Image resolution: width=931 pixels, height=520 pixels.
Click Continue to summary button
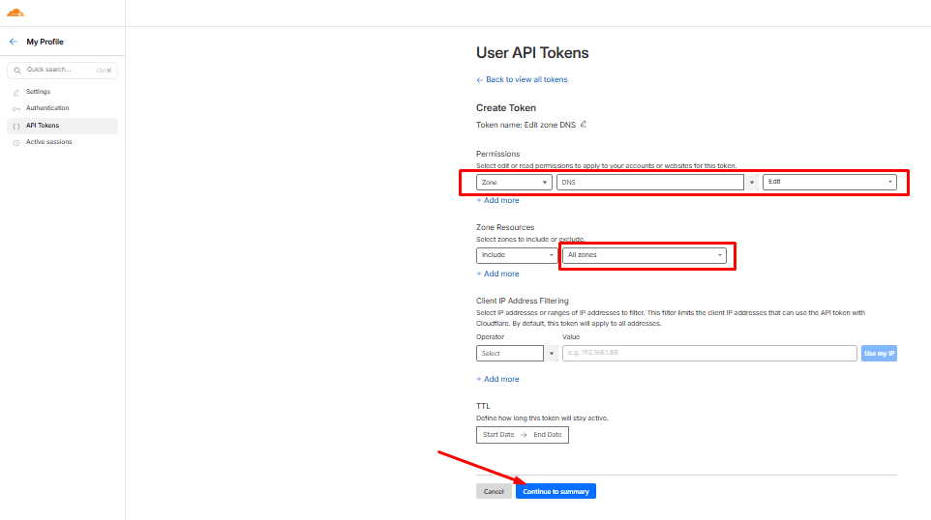(x=556, y=491)
